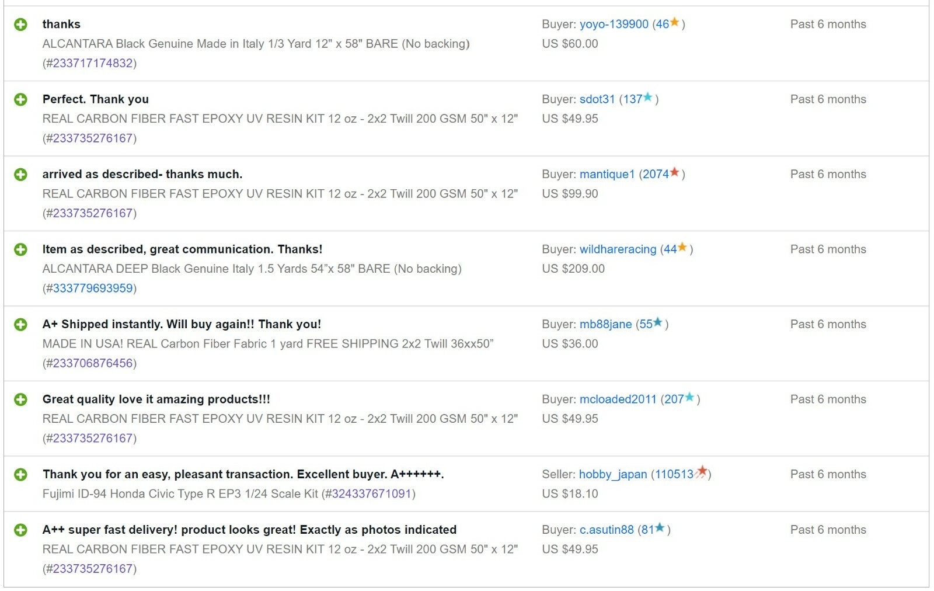Click positive icon for "Item as described" feedback
The width and height of the screenshot is (934, 591).
pos(20,249)
